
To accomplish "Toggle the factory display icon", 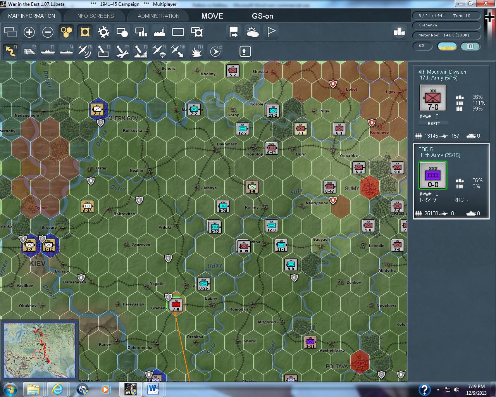I will pyautogui.click(x=159, y=32).
